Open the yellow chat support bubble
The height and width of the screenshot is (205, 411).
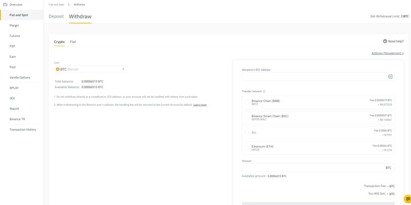[408, 199]
